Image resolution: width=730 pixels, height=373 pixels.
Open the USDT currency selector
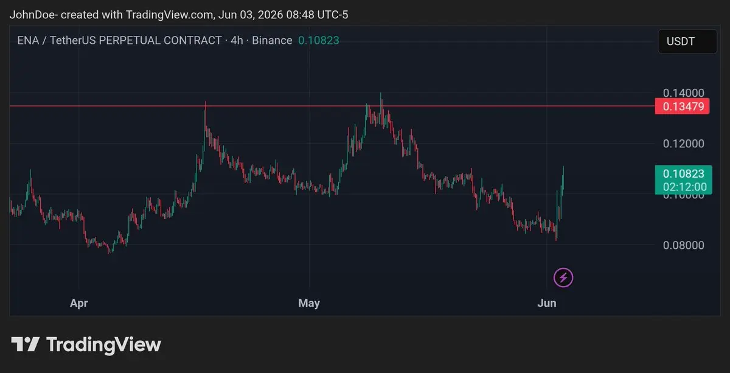tap(687, 42)
